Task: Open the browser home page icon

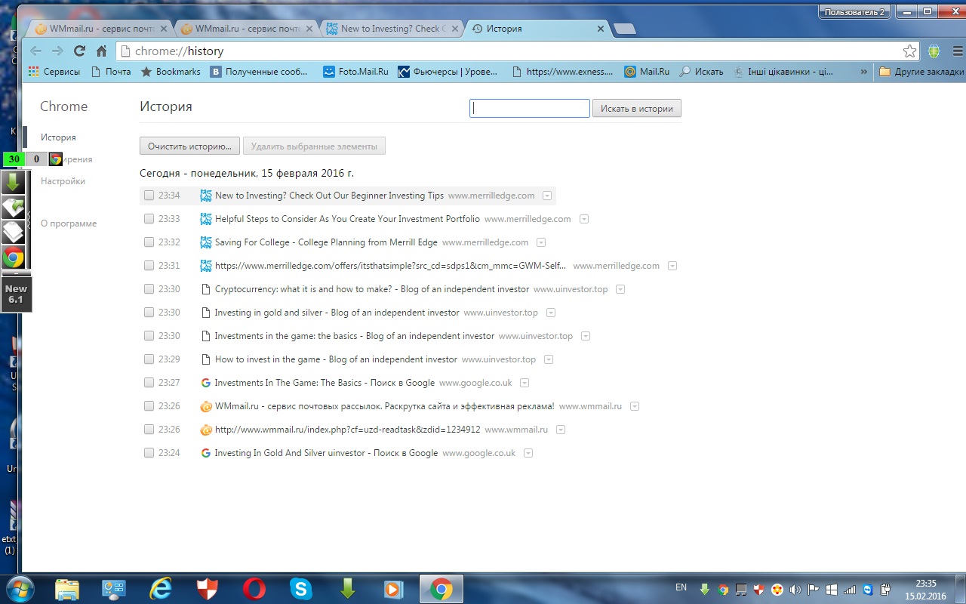Action: click(x=101, y=51)
